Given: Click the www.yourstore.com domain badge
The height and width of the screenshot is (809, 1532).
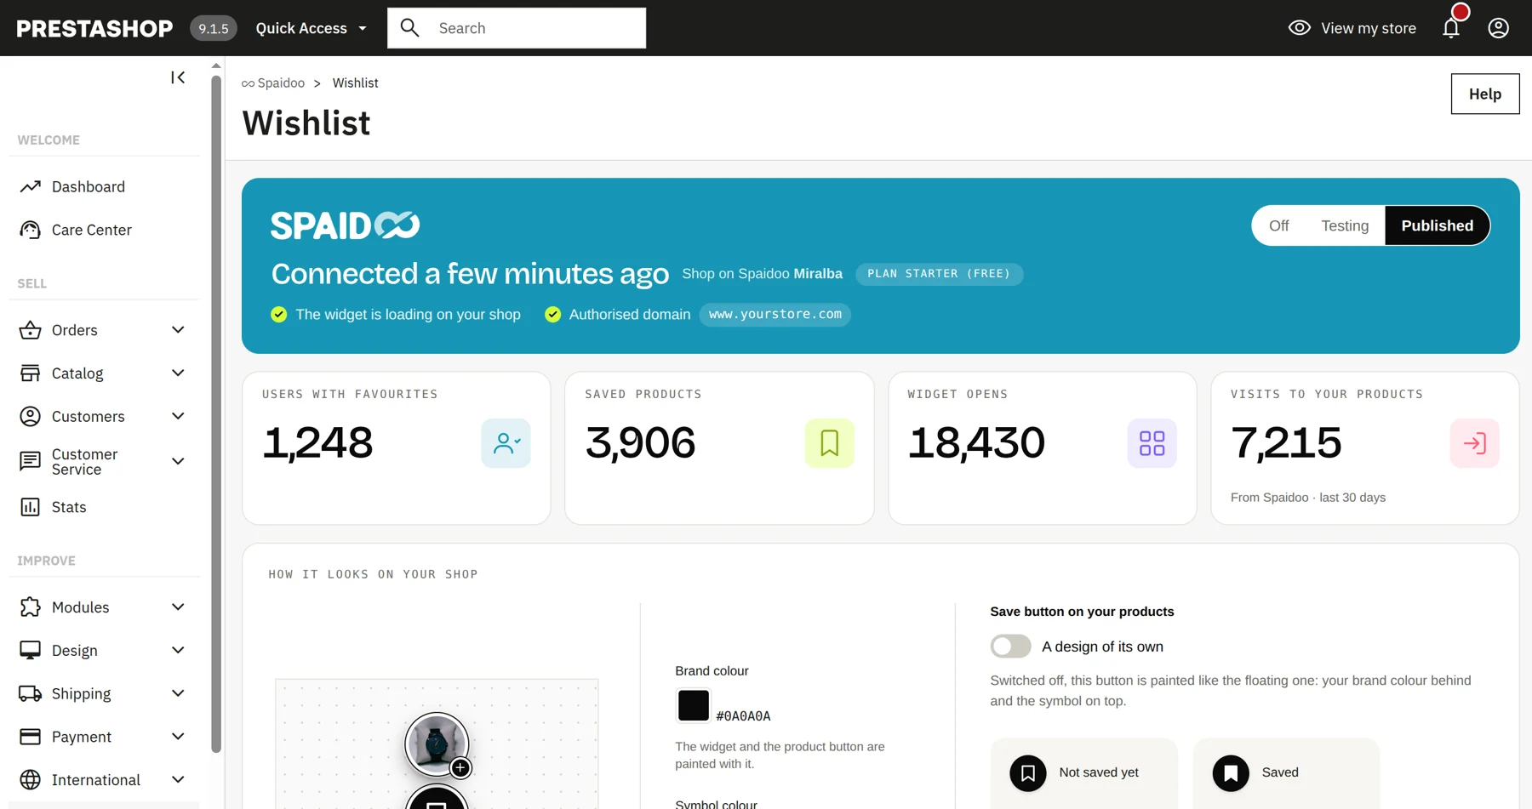Looking at the screenshot, I should pyautogui.click(x=775, y=315).
